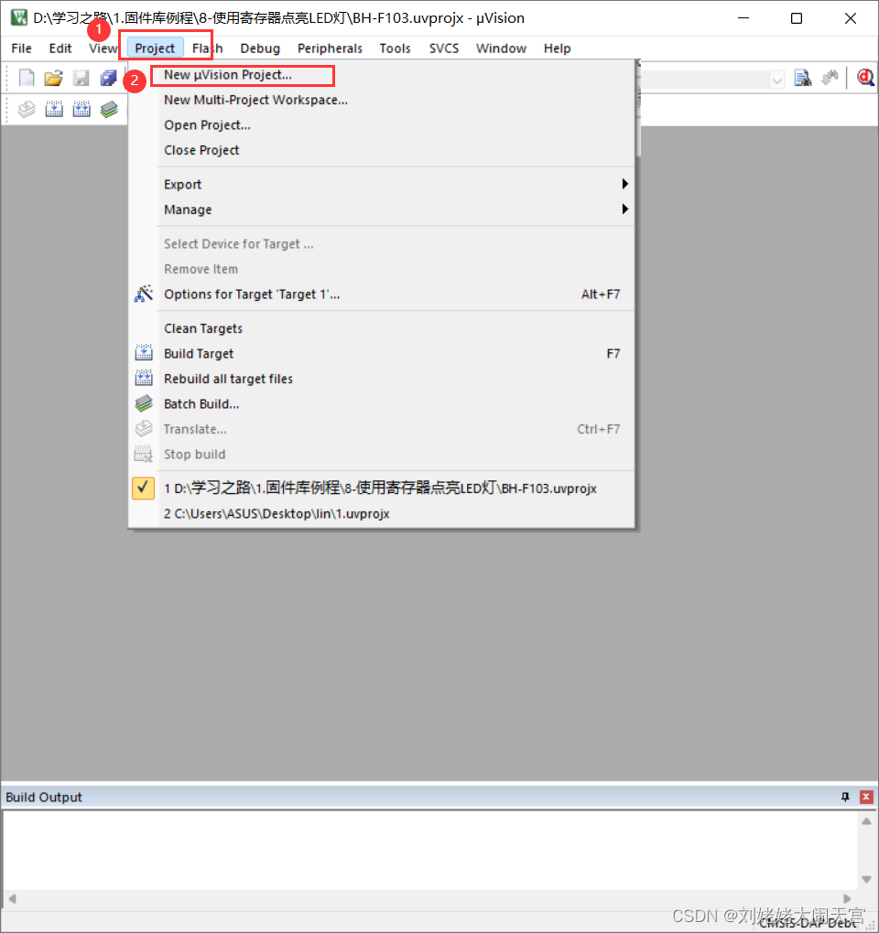Click the Rebuild all target files menu icon
Image resolution: width=879 pixels, height=933 pixels.
(144, 379)
